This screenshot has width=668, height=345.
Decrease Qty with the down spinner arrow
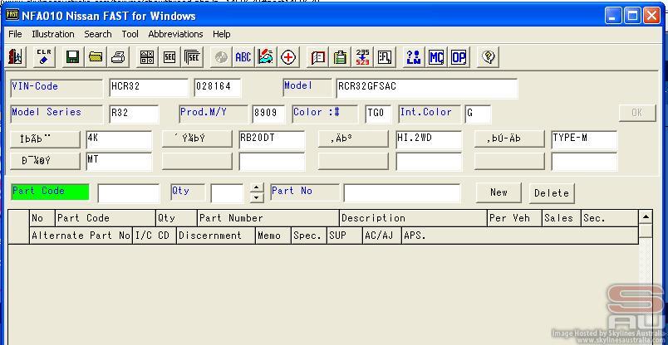(256, 198)
